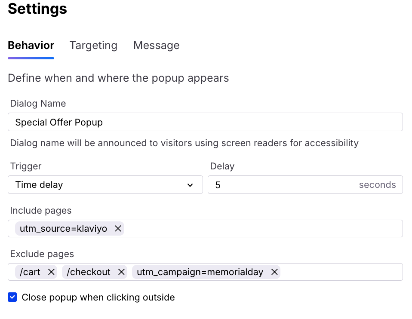Click the utm_campaign=memorialday tag text

pyautogui.click(x=200, y=272)
